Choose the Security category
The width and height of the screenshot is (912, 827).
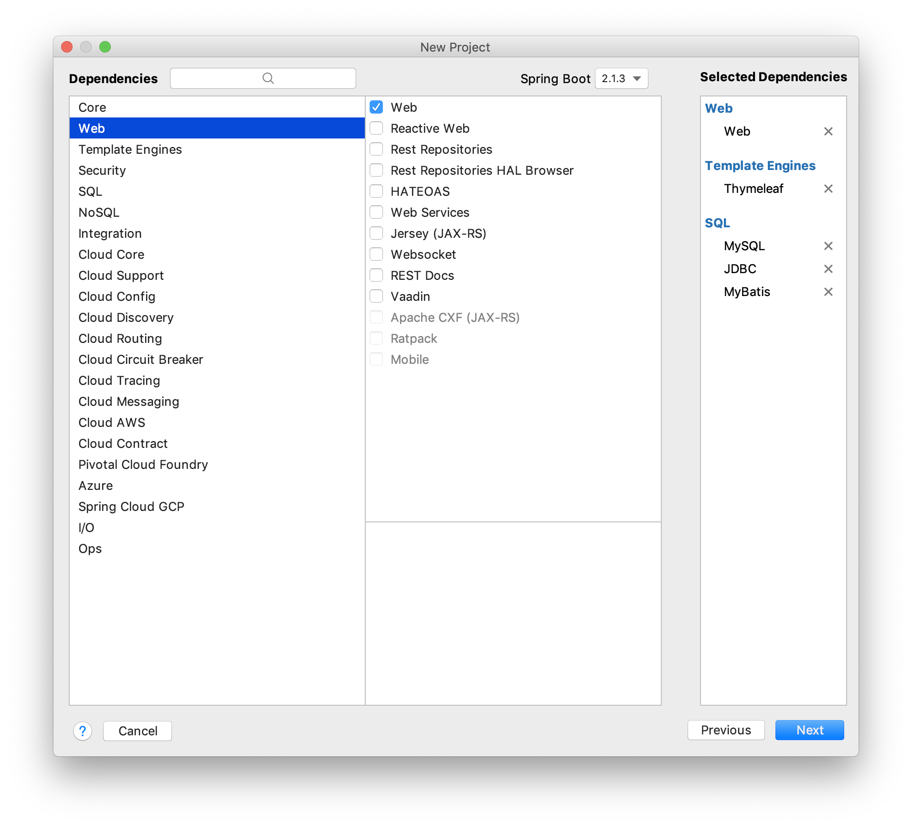(217, 170)
